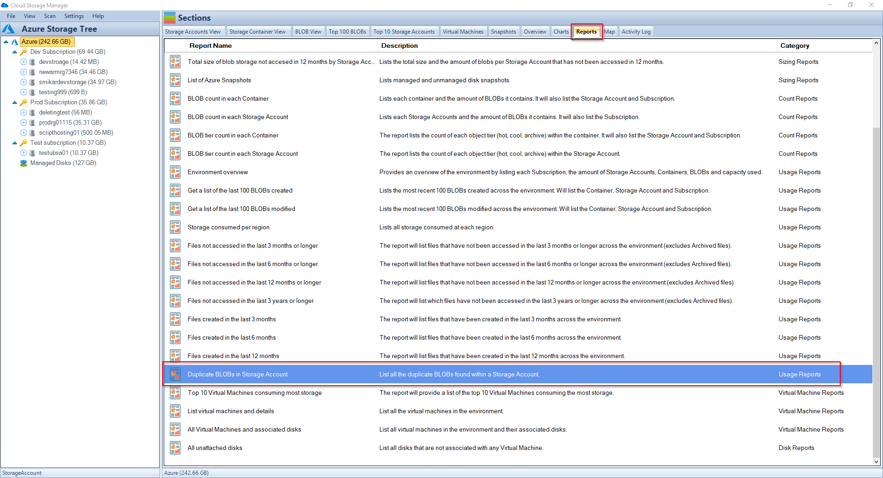Sort by the Report Name column header
Image resolution: width=883 pixels, height=478 pixels.
tap(281, 46)
